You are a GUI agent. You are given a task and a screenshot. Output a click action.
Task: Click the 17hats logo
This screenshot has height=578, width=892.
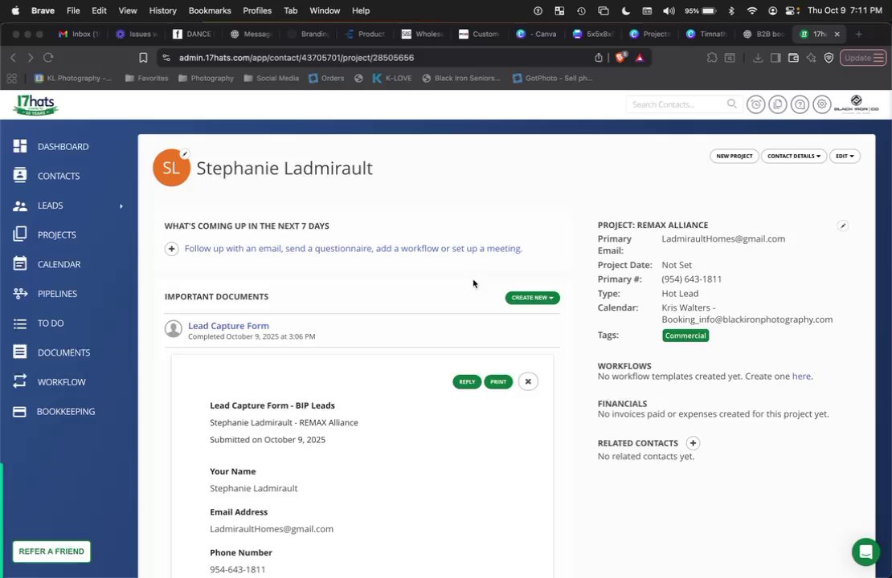coord(35,105)
